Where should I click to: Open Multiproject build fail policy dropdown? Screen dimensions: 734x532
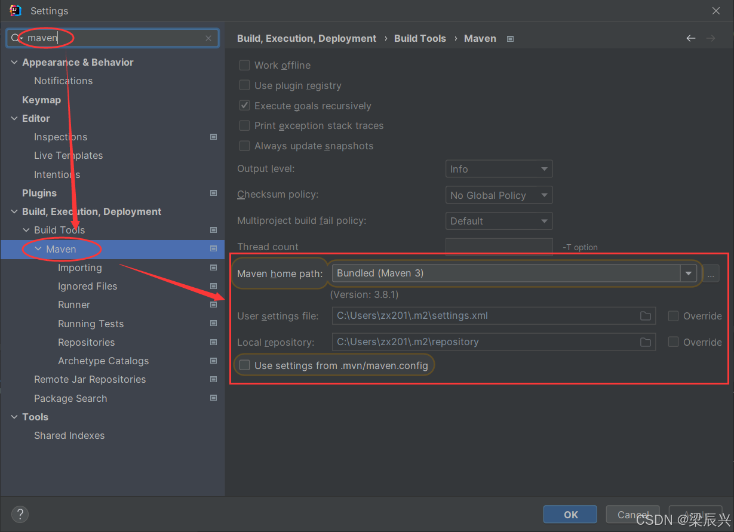[x=499, y=221]
